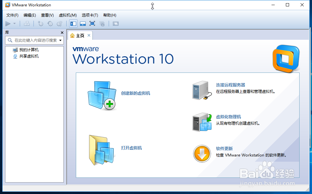Click the 虚拟化物理机 link
This screenshot has width=312, height=194.
click(x=229, y=117)
